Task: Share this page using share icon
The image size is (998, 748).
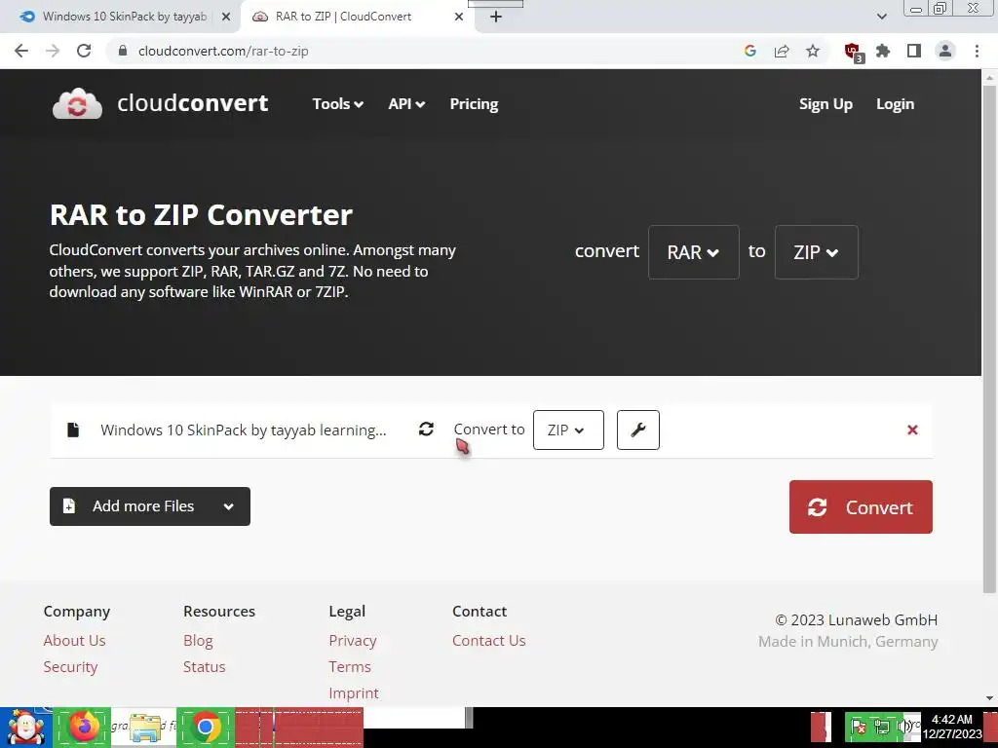Action: [782, 51]
